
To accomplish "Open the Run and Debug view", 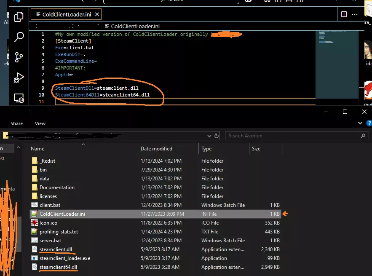I will pyautogui.click(x=19, y=78).
